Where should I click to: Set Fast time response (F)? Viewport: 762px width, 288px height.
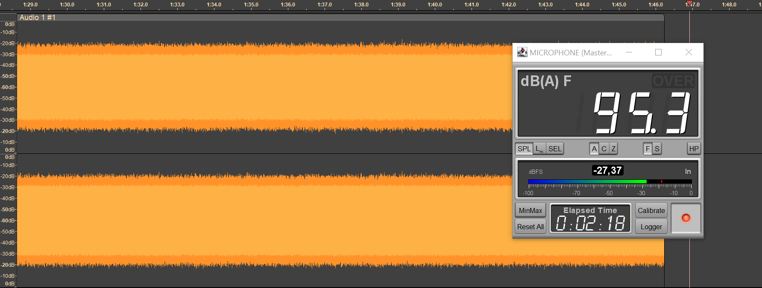point(648,149)
